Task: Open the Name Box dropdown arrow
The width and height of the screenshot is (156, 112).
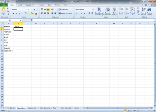Action: coord(20,20)
